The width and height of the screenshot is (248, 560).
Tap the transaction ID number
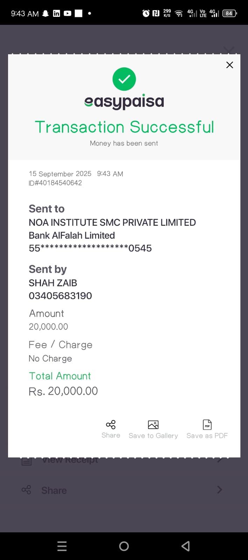point(55,183)
